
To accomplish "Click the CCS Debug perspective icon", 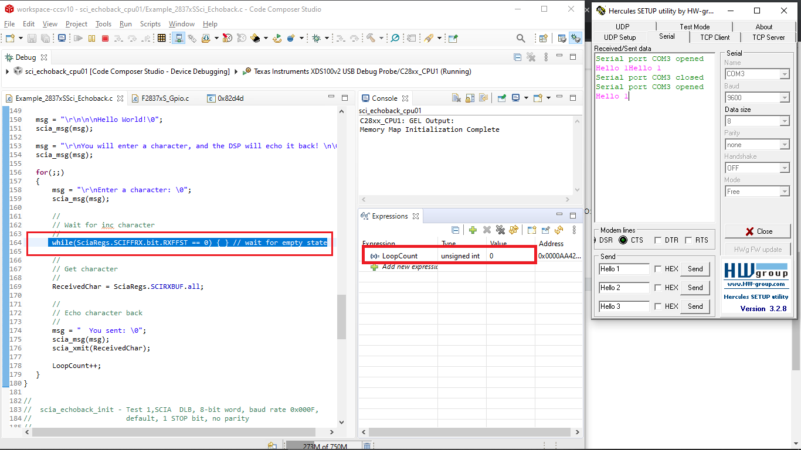I will click(575, 38).
